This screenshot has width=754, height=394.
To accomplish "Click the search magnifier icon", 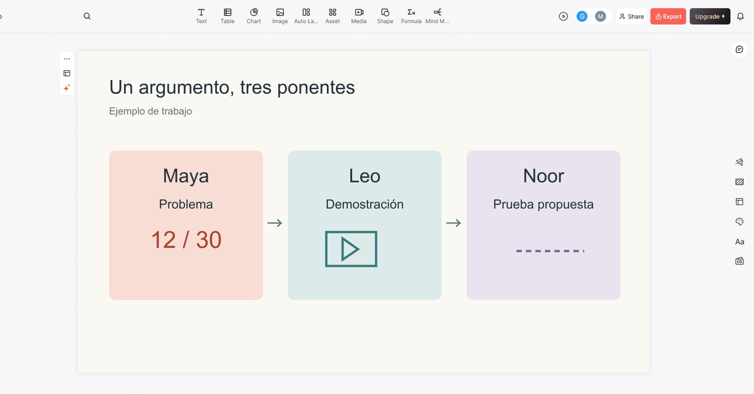I will coord(87,16).
